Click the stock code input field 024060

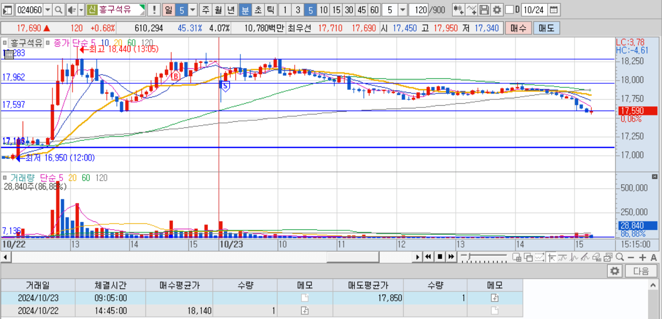pyautogui.click(x=29, y=10)
